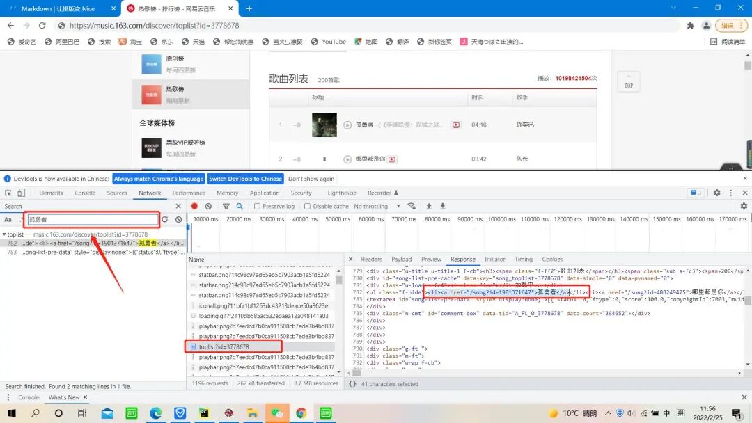Click the browser address bar
The image size is (752, 423).
tap(367, 25)
